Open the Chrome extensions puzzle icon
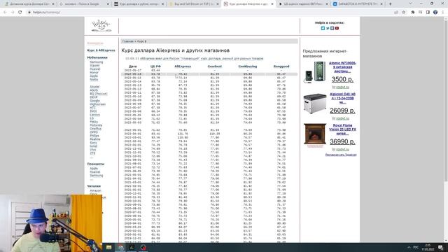448x252 pixels. coord(413,13)
